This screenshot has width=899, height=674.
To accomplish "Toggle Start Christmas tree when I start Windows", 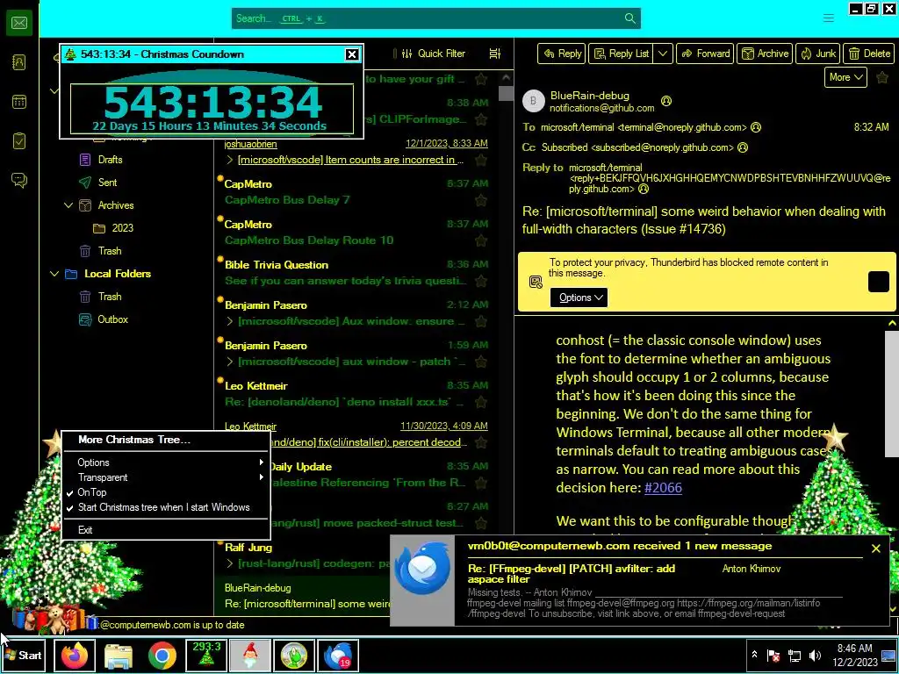I will 166,507.
